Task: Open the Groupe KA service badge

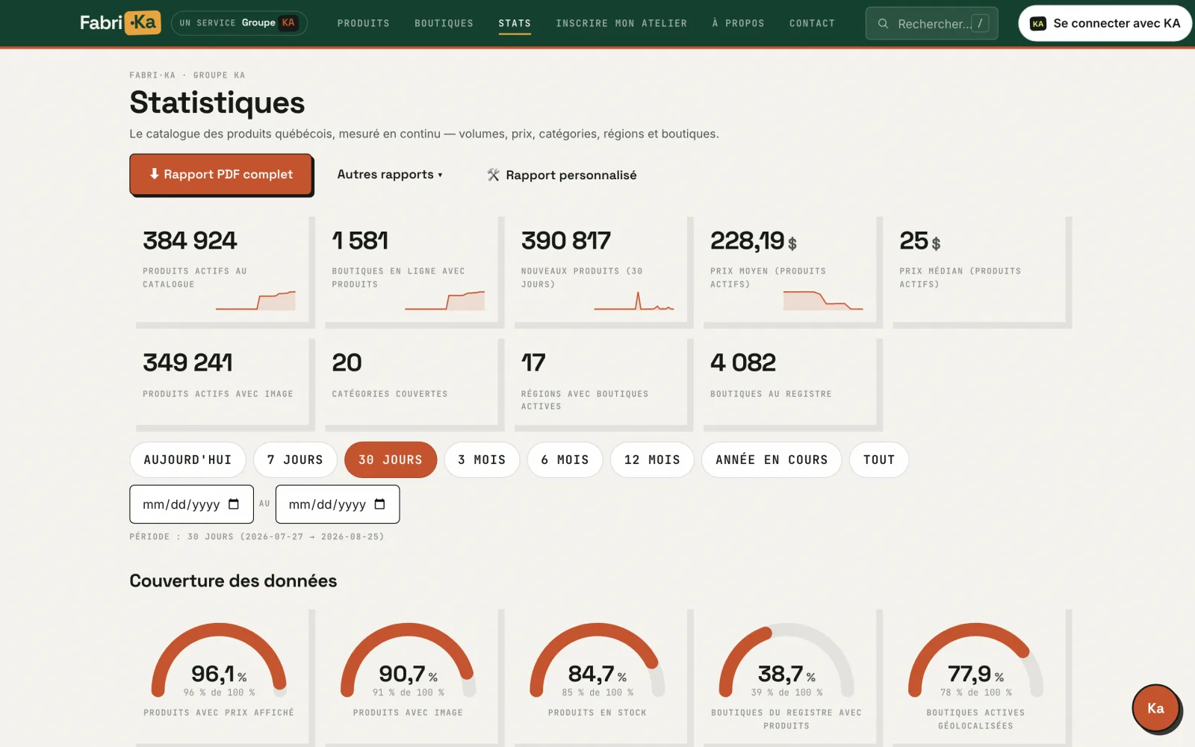Action: (x=239, y=23)
